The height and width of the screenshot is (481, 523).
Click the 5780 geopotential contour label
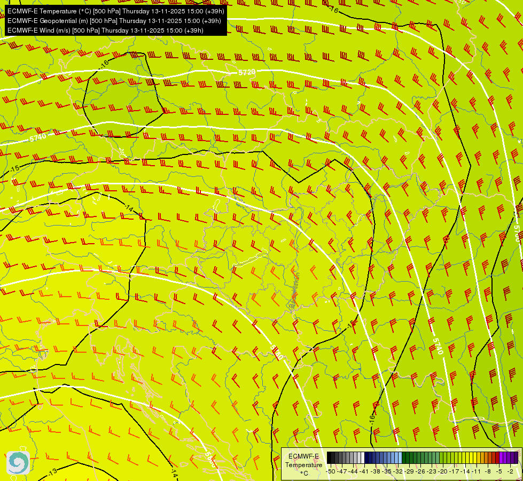[277, 353]
